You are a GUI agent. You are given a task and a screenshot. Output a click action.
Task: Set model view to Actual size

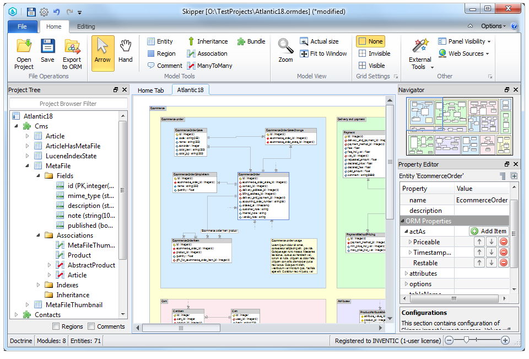click(x=319, y=41)
